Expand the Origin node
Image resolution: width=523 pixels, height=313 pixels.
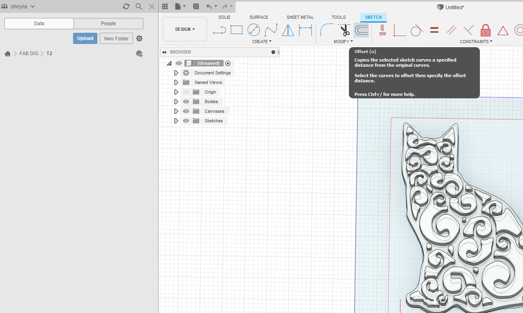[176, 92]
